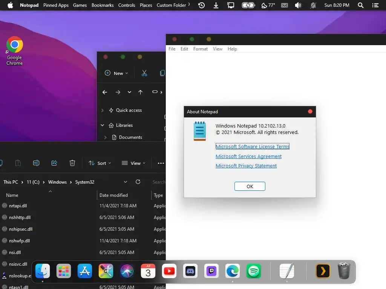Open recent locations chevron beside forward arrow
The height and width of the screenshot is (289, 386).
(x=129, y=92)
